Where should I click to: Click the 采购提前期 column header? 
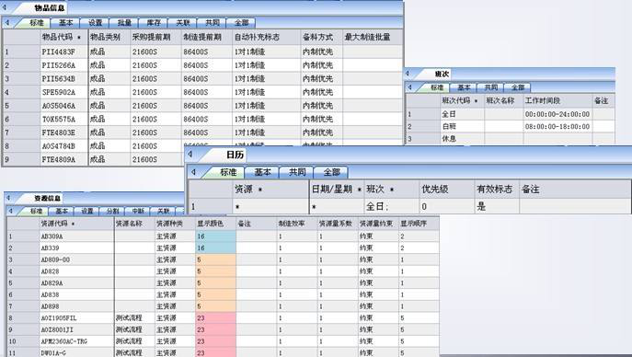tap(155, 37)
